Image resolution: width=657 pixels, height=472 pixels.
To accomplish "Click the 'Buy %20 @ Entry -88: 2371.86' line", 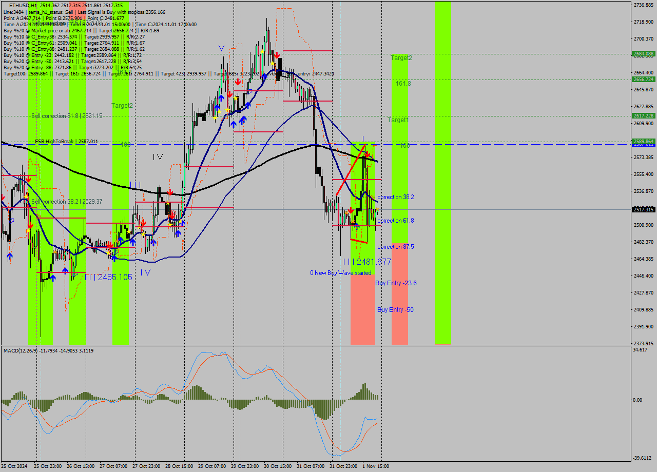I will pos(72,68).
